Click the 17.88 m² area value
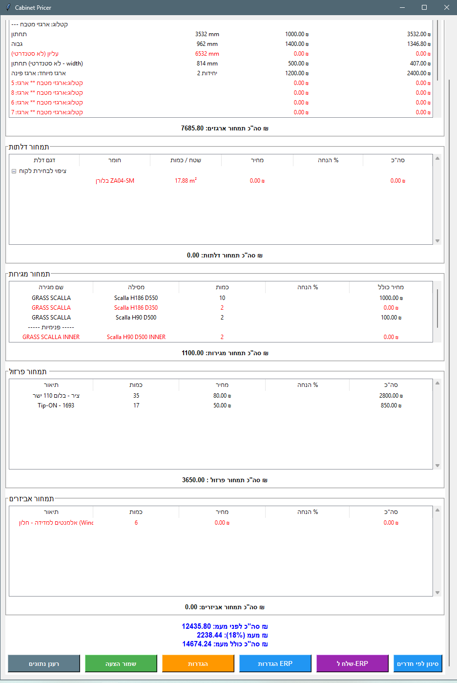Viewport: 457px width, 683px height. [x=186, y=181]
